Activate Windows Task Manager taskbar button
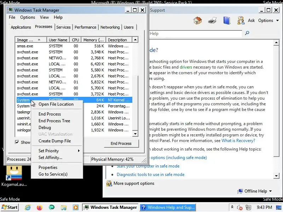283x212 pixels. tap(110, 207)
